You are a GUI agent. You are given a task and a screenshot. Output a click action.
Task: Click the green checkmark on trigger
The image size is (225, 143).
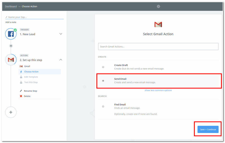(x=15, y=30)
